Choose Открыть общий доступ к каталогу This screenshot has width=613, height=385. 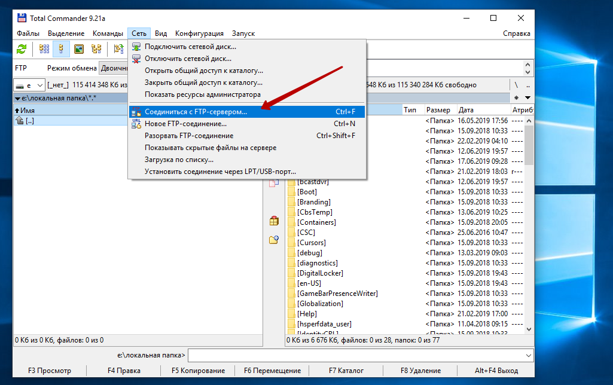(247, 71)
